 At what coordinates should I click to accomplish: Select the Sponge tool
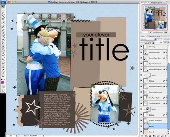3,49
